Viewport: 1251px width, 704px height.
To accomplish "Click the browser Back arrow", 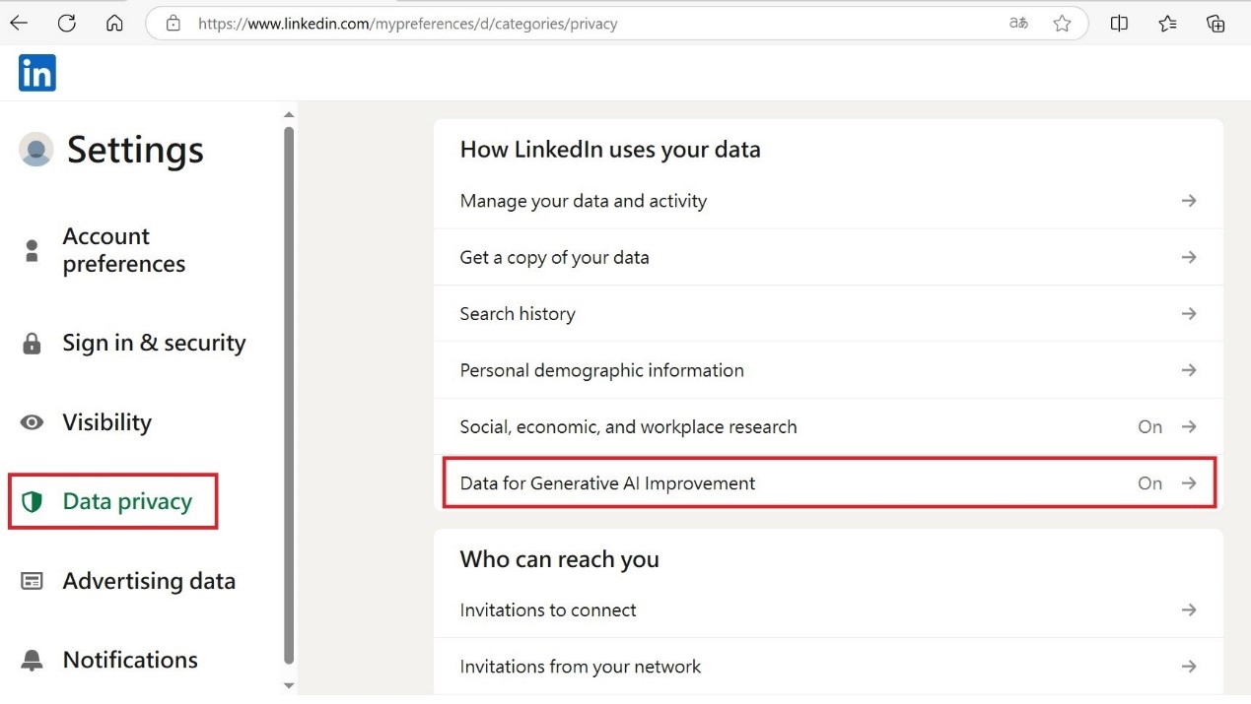I will pos(19,23).
